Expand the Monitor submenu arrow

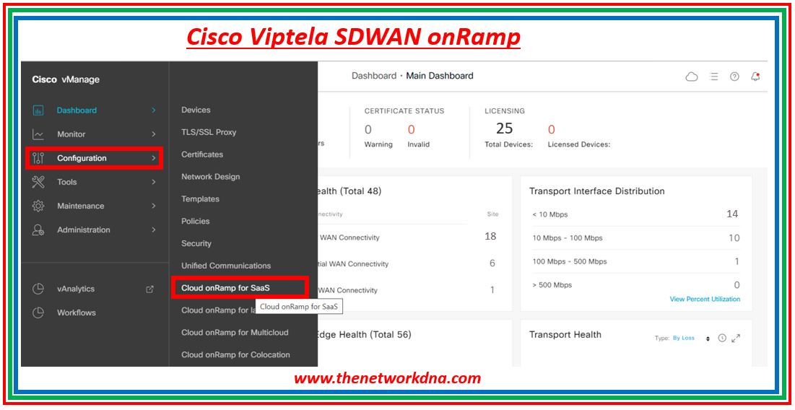point(153,134)
